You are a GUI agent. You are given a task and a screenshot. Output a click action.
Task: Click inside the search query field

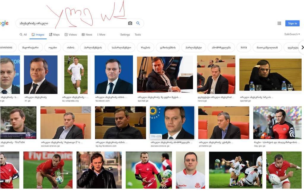point(72,23)
